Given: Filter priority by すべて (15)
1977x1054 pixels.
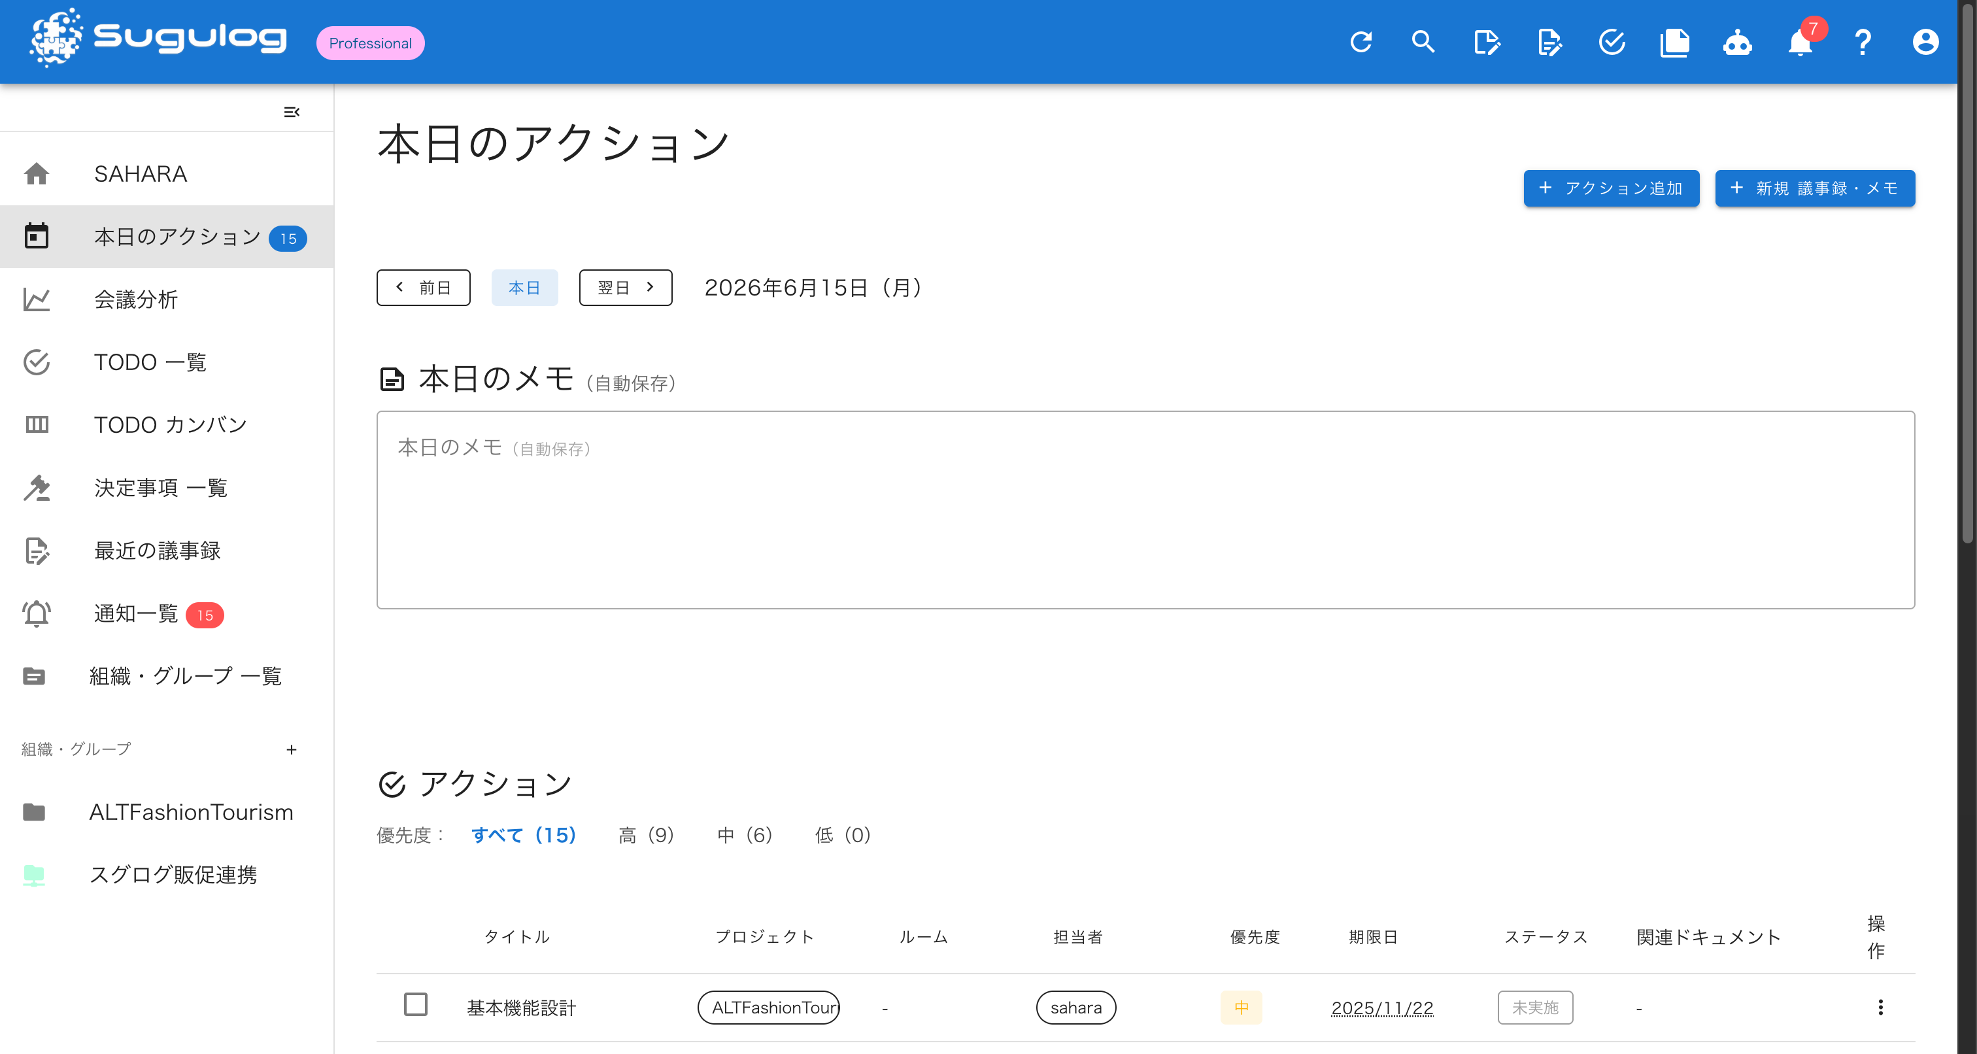Looking at the screenshot, I should click(524, 835).
